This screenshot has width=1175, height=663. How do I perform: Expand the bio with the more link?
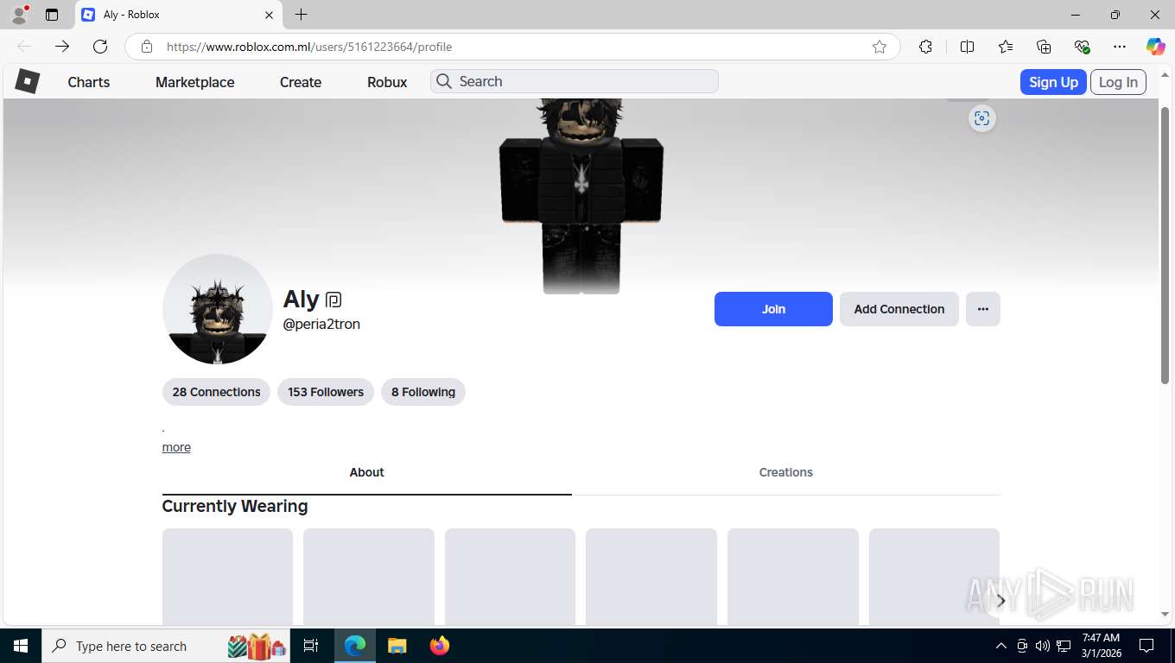(176, 447)
